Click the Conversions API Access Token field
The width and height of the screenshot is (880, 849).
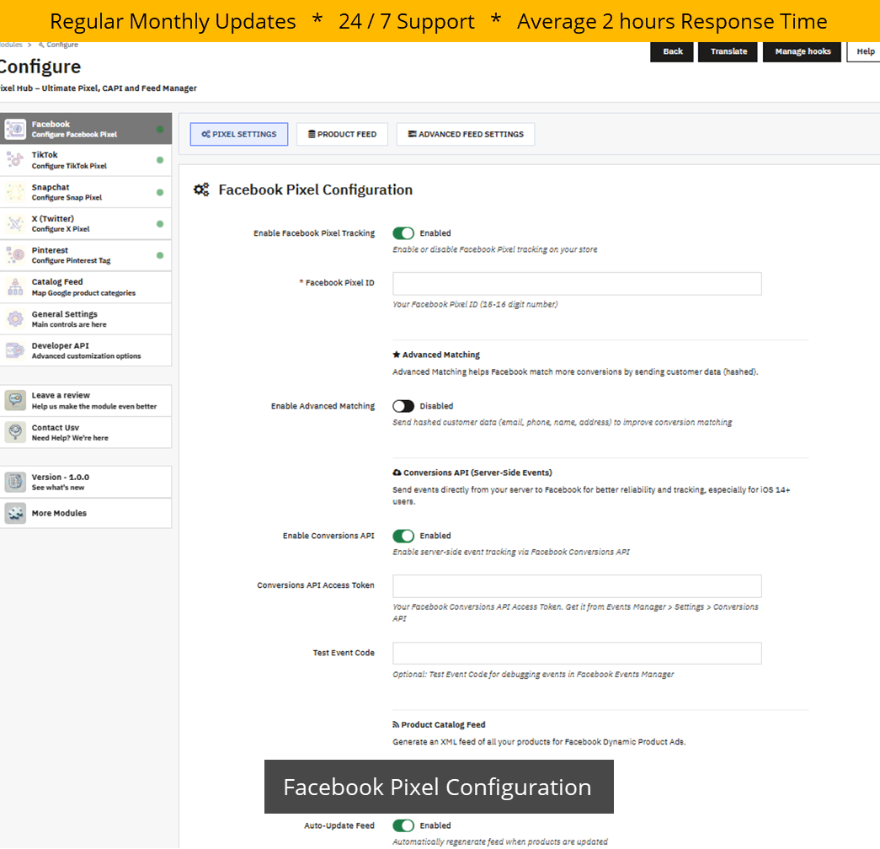coord(577,585)
